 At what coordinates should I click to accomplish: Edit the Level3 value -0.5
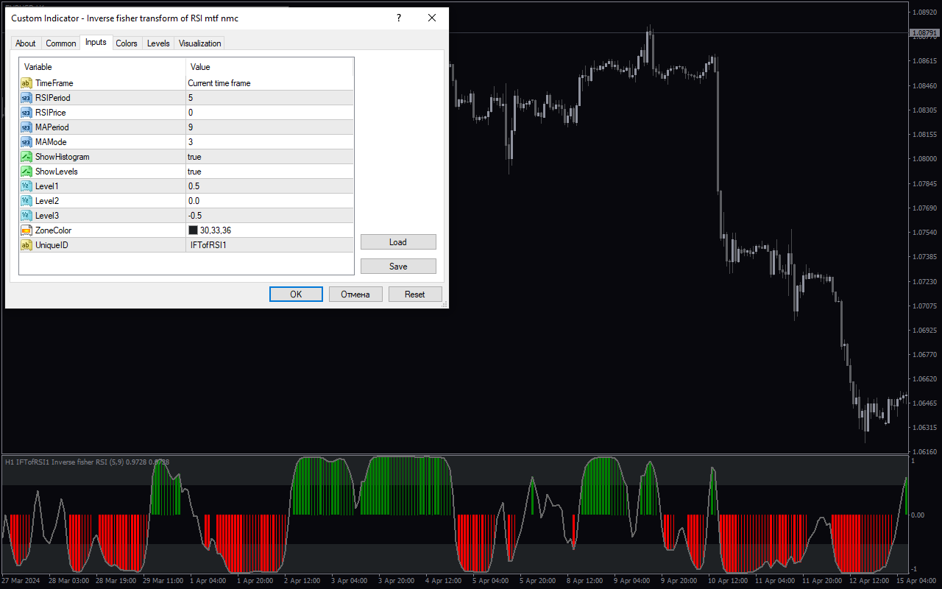270,216
